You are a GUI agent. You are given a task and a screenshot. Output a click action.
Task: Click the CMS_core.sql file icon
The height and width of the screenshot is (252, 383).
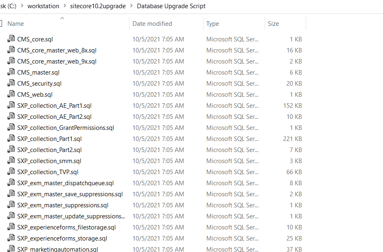(11, 39)
